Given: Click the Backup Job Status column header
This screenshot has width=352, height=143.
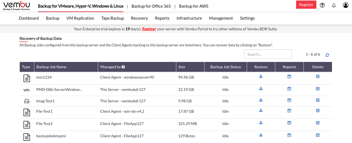Looking at the screenshot, I should [x=226, y=67].
